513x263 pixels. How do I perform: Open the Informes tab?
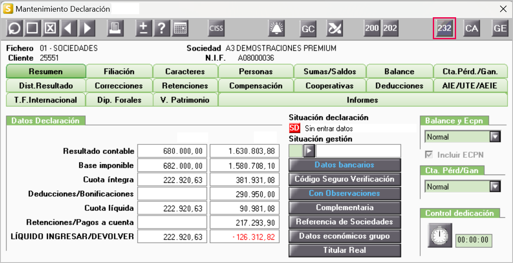pos(363,100)
